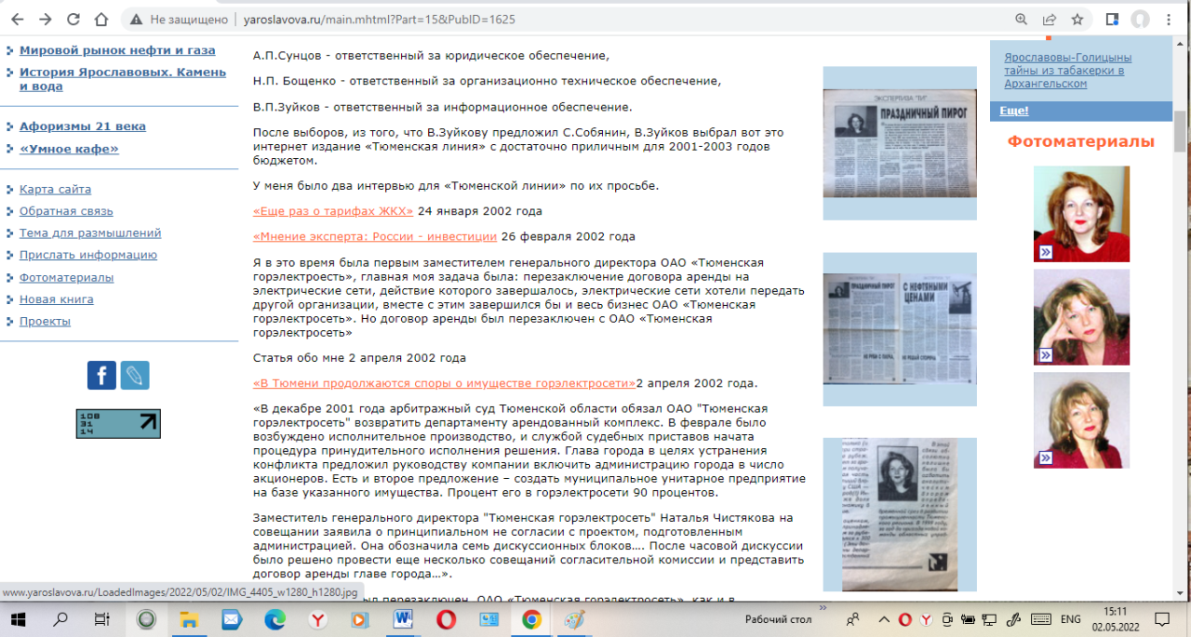Open the Mail app on taskbar
The image size is (1191, 637).
click(232, 619)
